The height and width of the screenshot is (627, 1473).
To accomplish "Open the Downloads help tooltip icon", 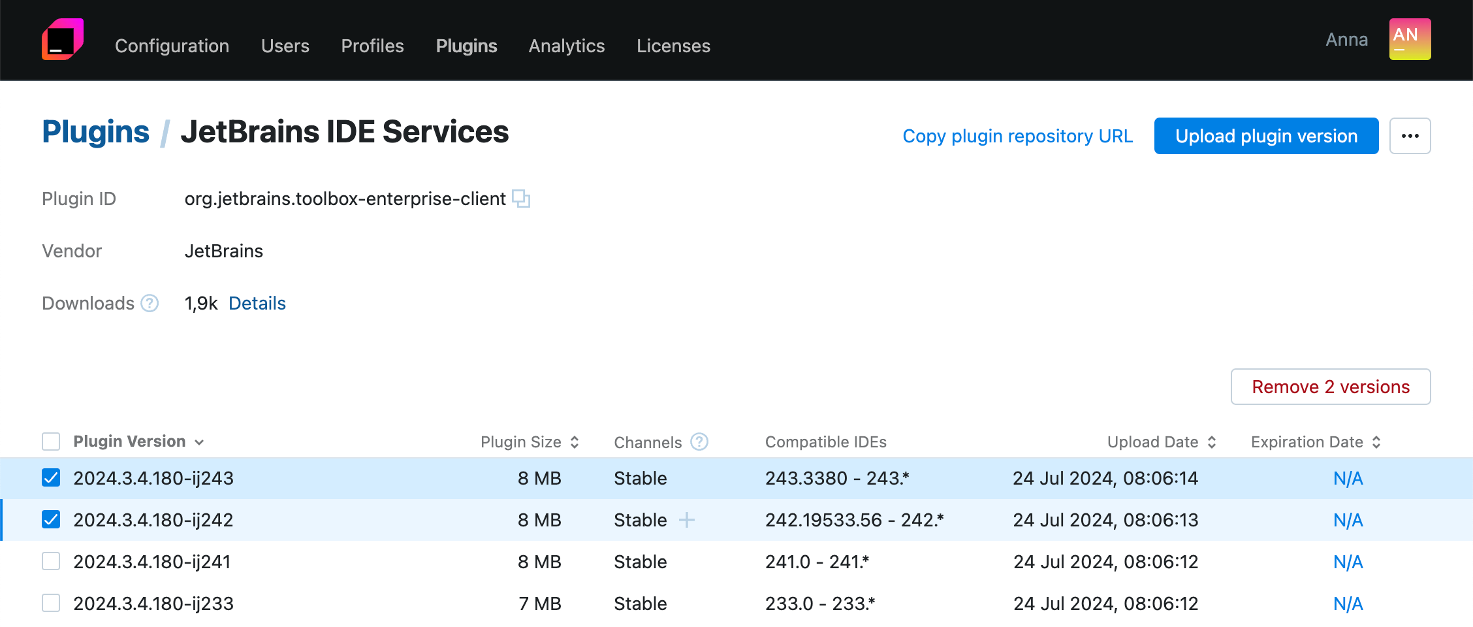I will coord(150,303).
